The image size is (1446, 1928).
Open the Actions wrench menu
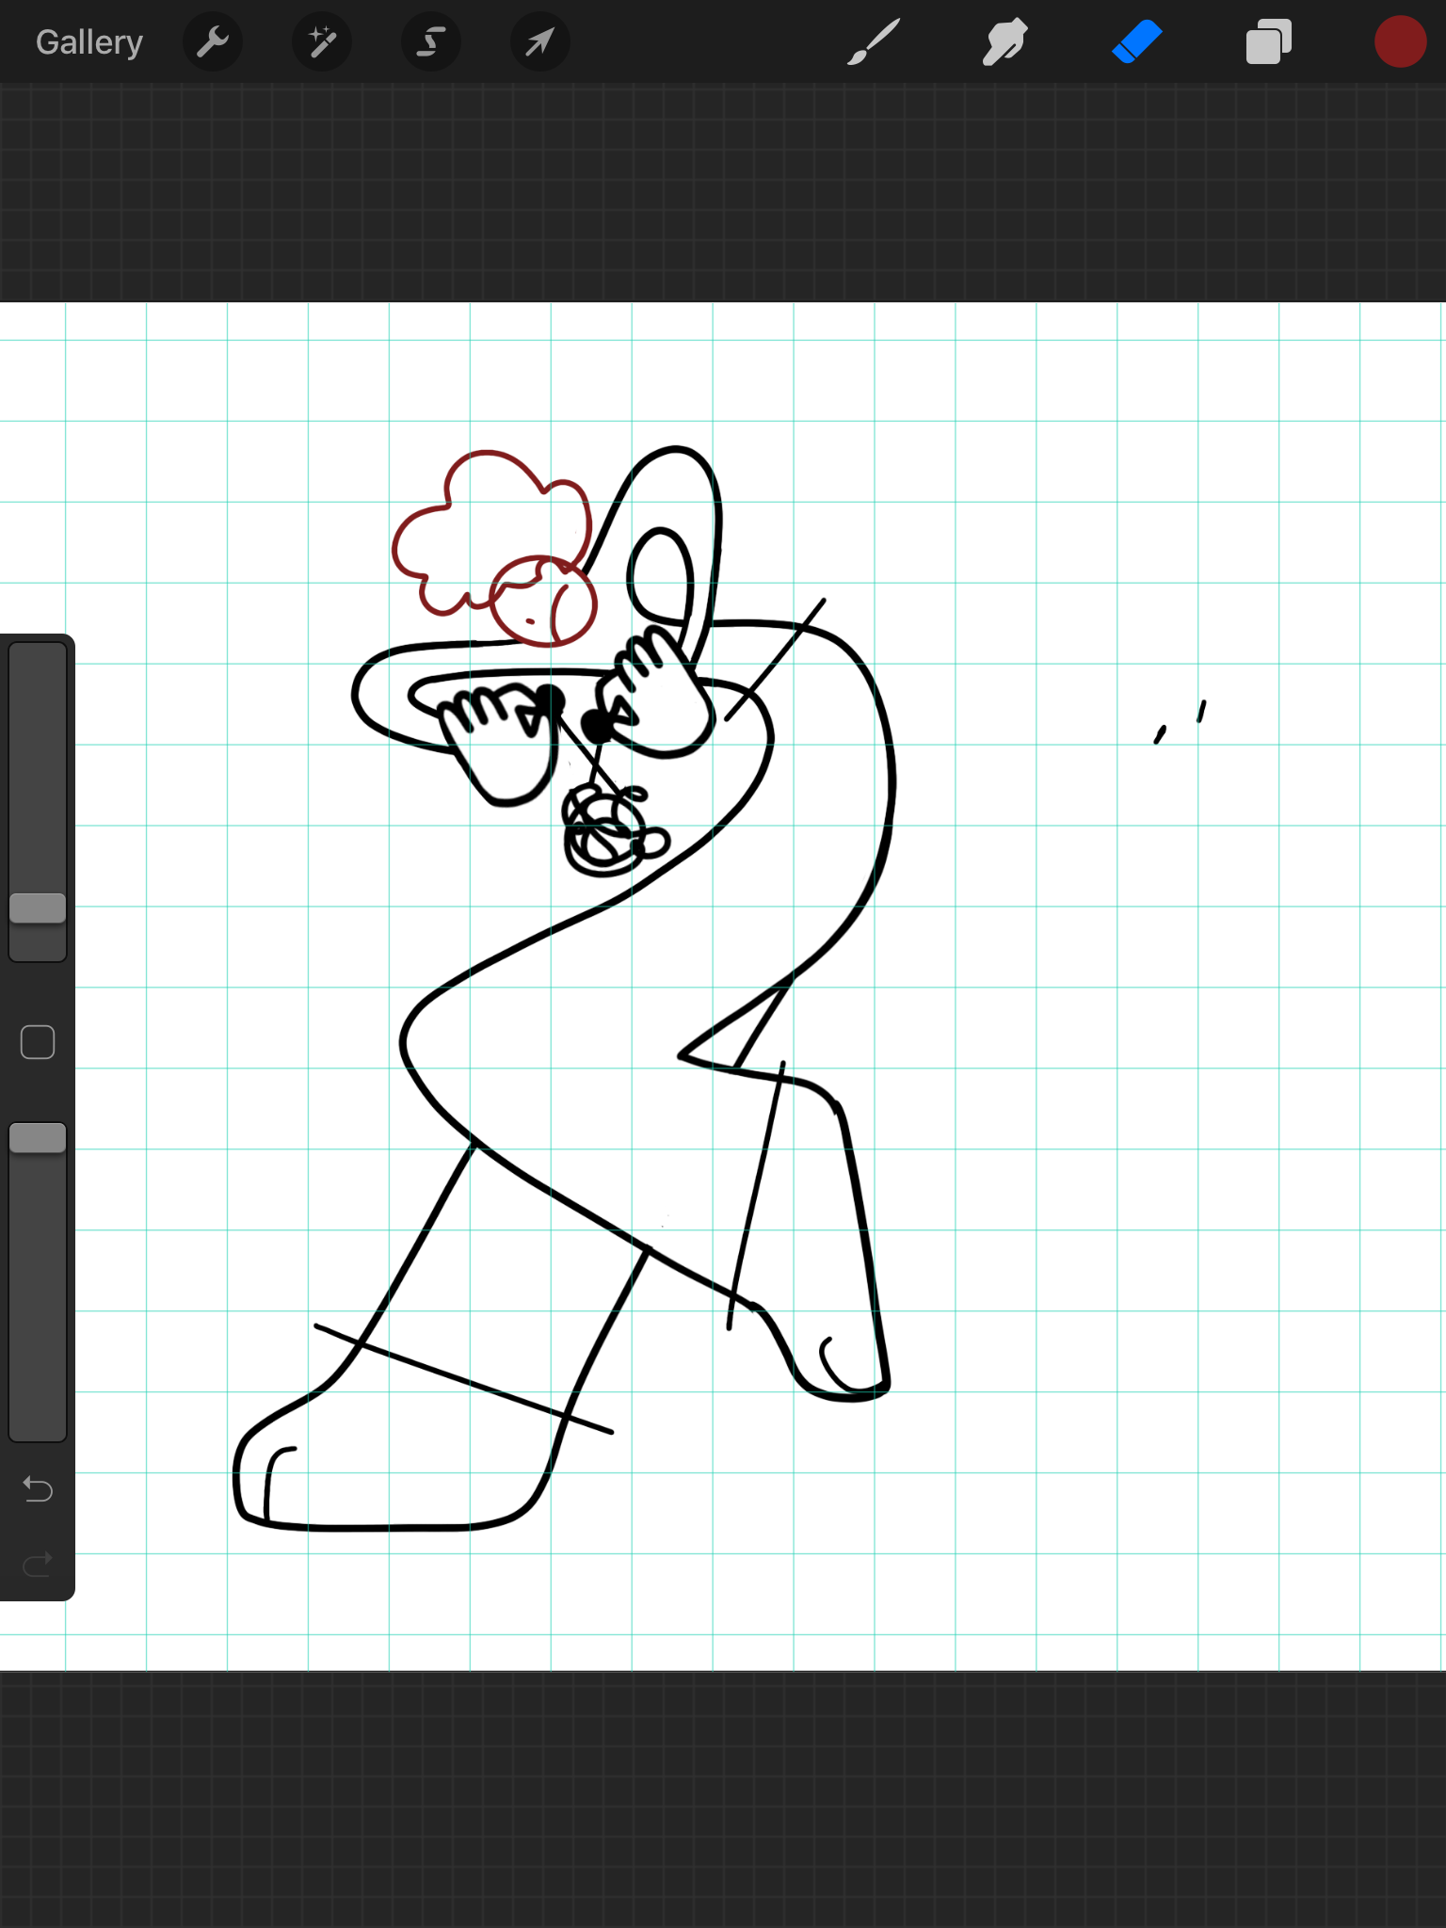tap(213, 42)
